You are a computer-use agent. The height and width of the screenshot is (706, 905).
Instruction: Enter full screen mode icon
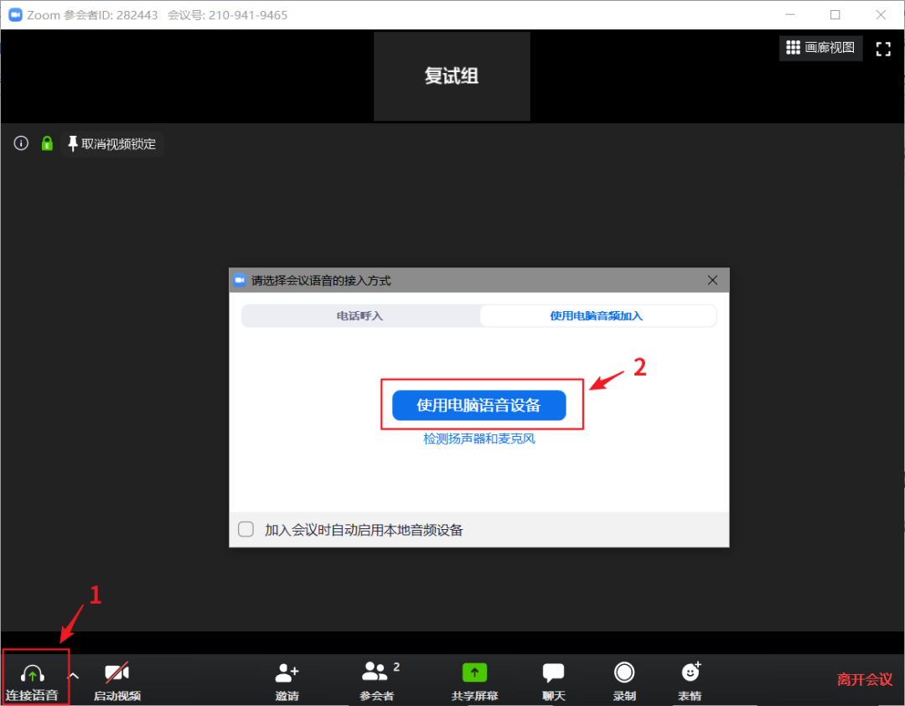pos(883,49)
